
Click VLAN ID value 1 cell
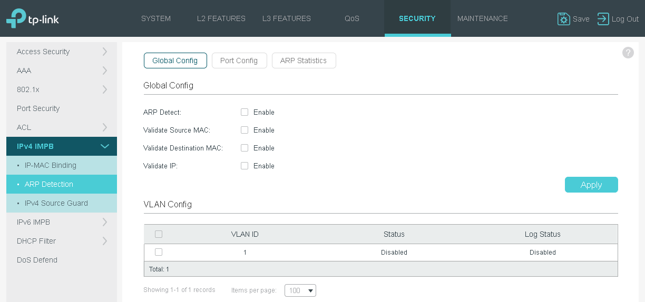coord(245,253)
